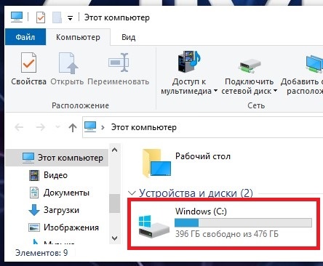Screen dimensions: 323x266
Task: Click the new folder icon in quick access toolbar
Action: [x=57, y=17]
